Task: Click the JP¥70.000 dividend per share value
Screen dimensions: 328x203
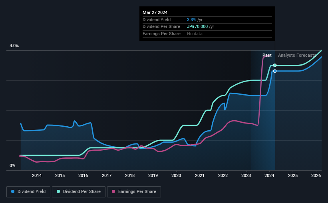Action: [197, 27]
